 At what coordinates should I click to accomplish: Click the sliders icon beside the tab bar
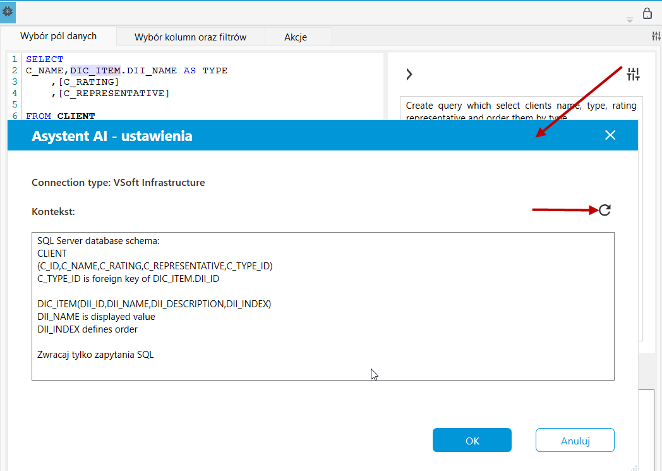[656, 36]
